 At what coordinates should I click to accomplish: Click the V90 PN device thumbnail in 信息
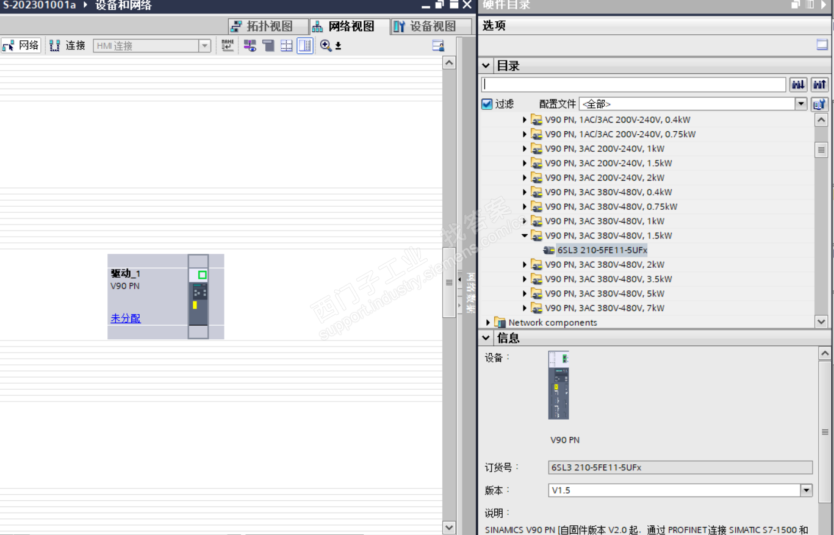tap(558, 385)
